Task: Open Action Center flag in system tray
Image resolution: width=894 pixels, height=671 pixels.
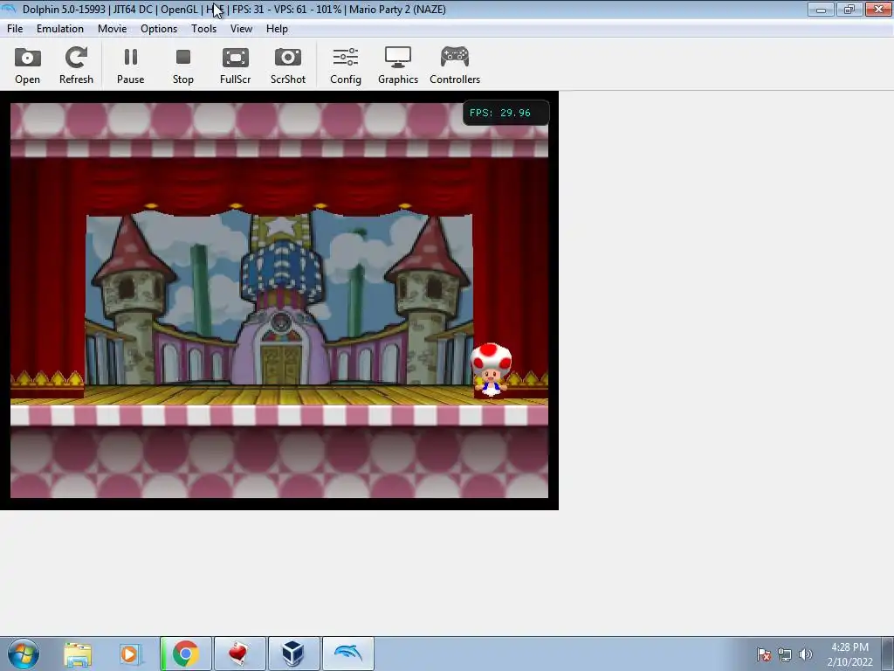Action: pyautogui.click(x=764, y=654)
